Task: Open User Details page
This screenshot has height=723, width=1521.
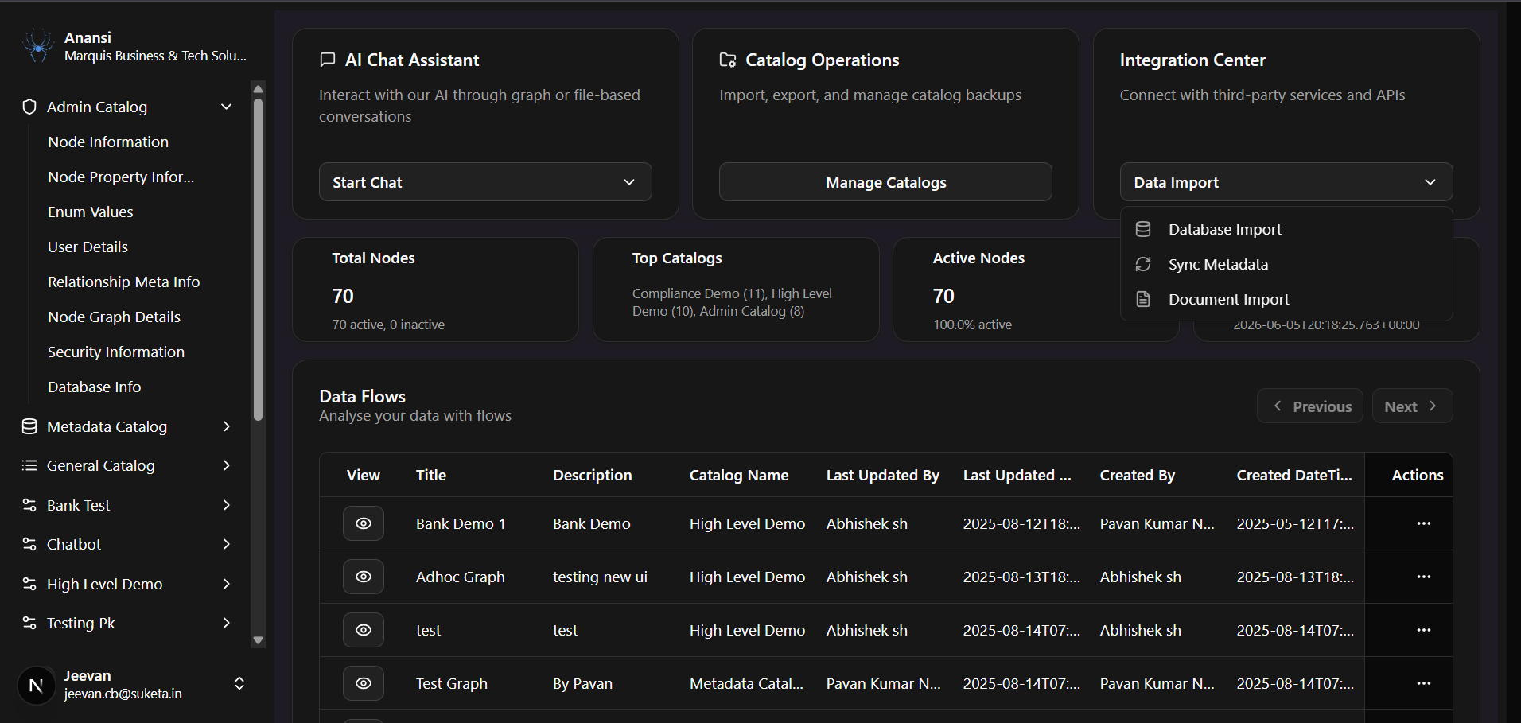Action: click(x=88, y=247)
